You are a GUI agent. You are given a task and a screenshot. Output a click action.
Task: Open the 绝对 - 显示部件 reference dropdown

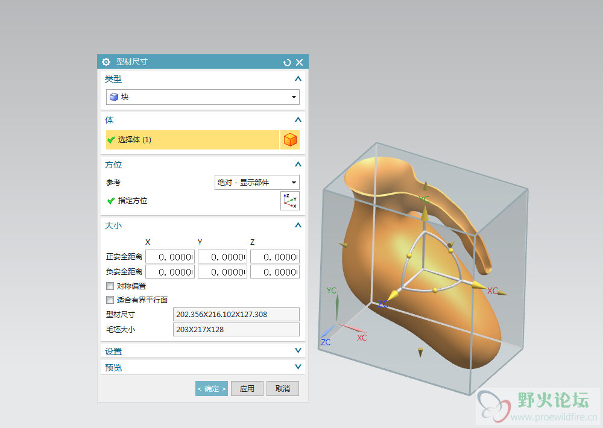click(x=257, y=182)
